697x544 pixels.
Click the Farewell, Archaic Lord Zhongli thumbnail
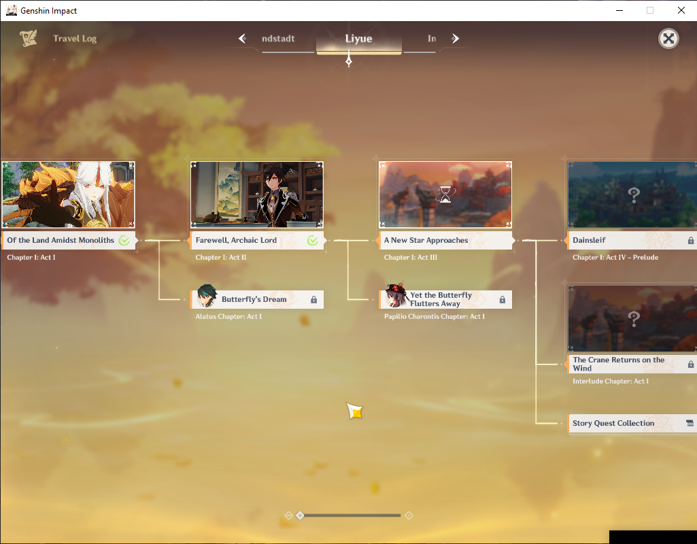(257, 194)
